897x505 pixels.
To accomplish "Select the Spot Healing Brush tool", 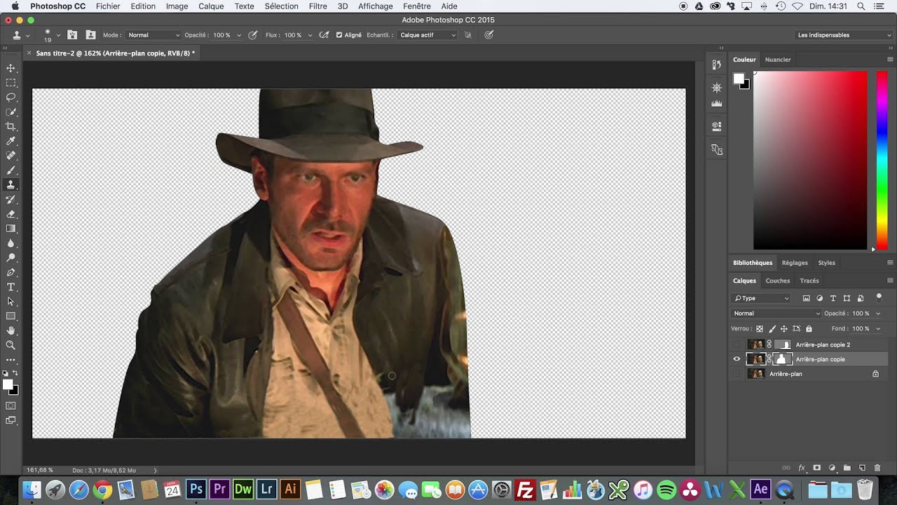I will click(x=11, y=156).
